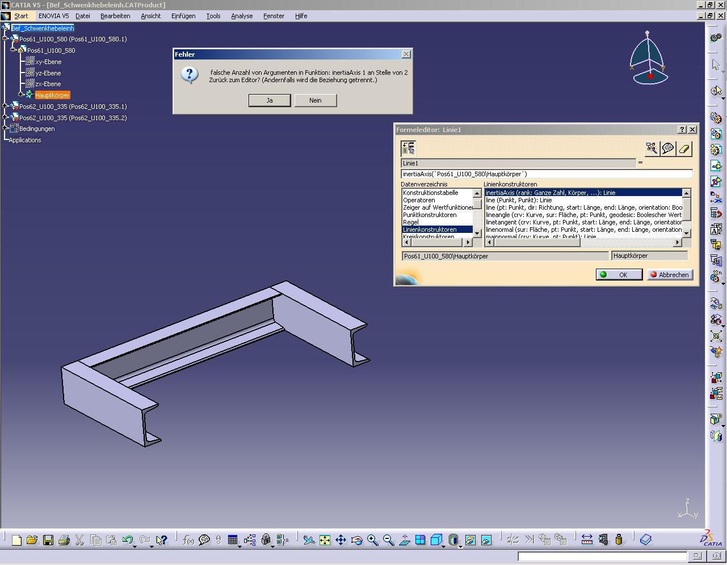727x565 pixels.
Task: Expand Pos62_U100_335 (Pos62_U100_335.2) node
Action: coord(5,117)
